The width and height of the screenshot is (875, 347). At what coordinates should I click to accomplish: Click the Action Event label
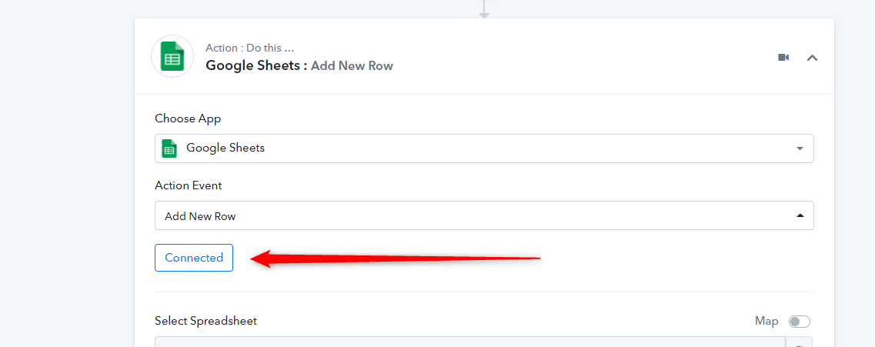coord(188,185)
